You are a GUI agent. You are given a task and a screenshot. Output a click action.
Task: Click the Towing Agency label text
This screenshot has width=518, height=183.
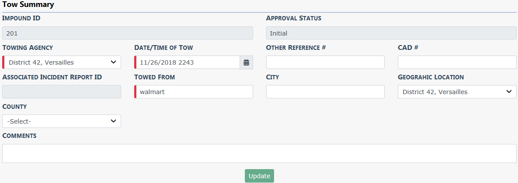[27, 48]
